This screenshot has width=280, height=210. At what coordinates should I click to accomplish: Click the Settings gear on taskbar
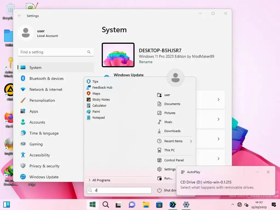tap(186, 205)
